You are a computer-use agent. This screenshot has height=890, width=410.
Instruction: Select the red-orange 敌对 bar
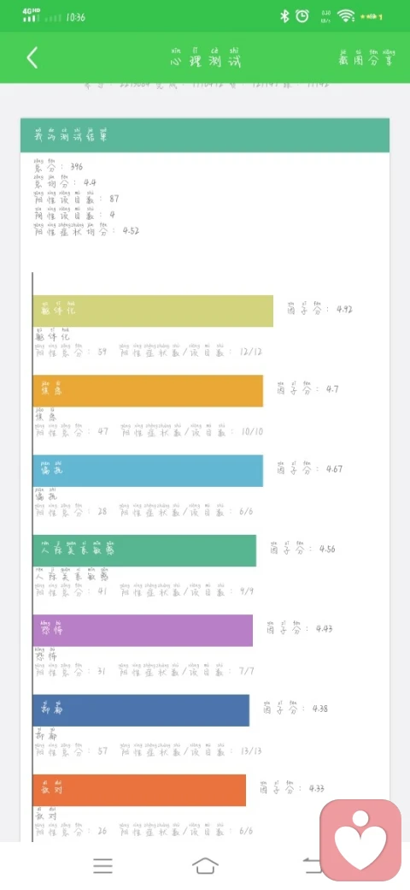[139, 790]
